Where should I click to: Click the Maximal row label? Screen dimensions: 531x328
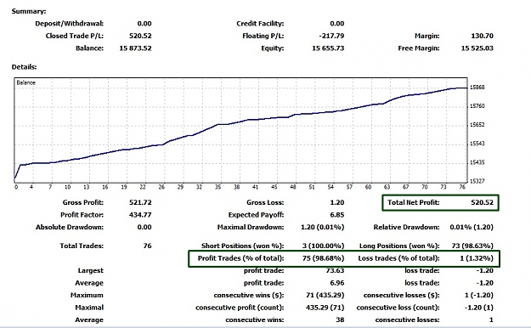point(89,308)
